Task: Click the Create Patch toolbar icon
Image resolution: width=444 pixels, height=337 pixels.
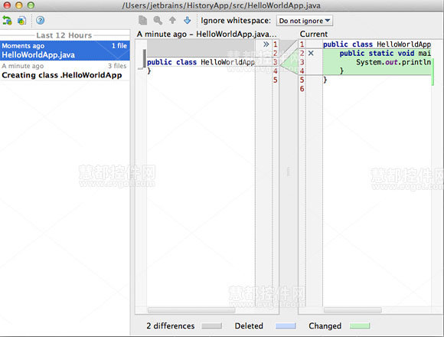Action: pyautogui.click(x=21, y=21)
